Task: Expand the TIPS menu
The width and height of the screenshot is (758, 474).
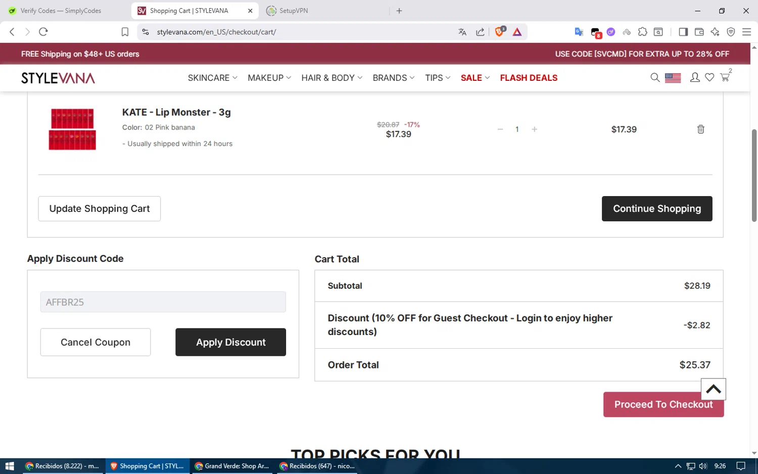Action: tap(438, 78)
